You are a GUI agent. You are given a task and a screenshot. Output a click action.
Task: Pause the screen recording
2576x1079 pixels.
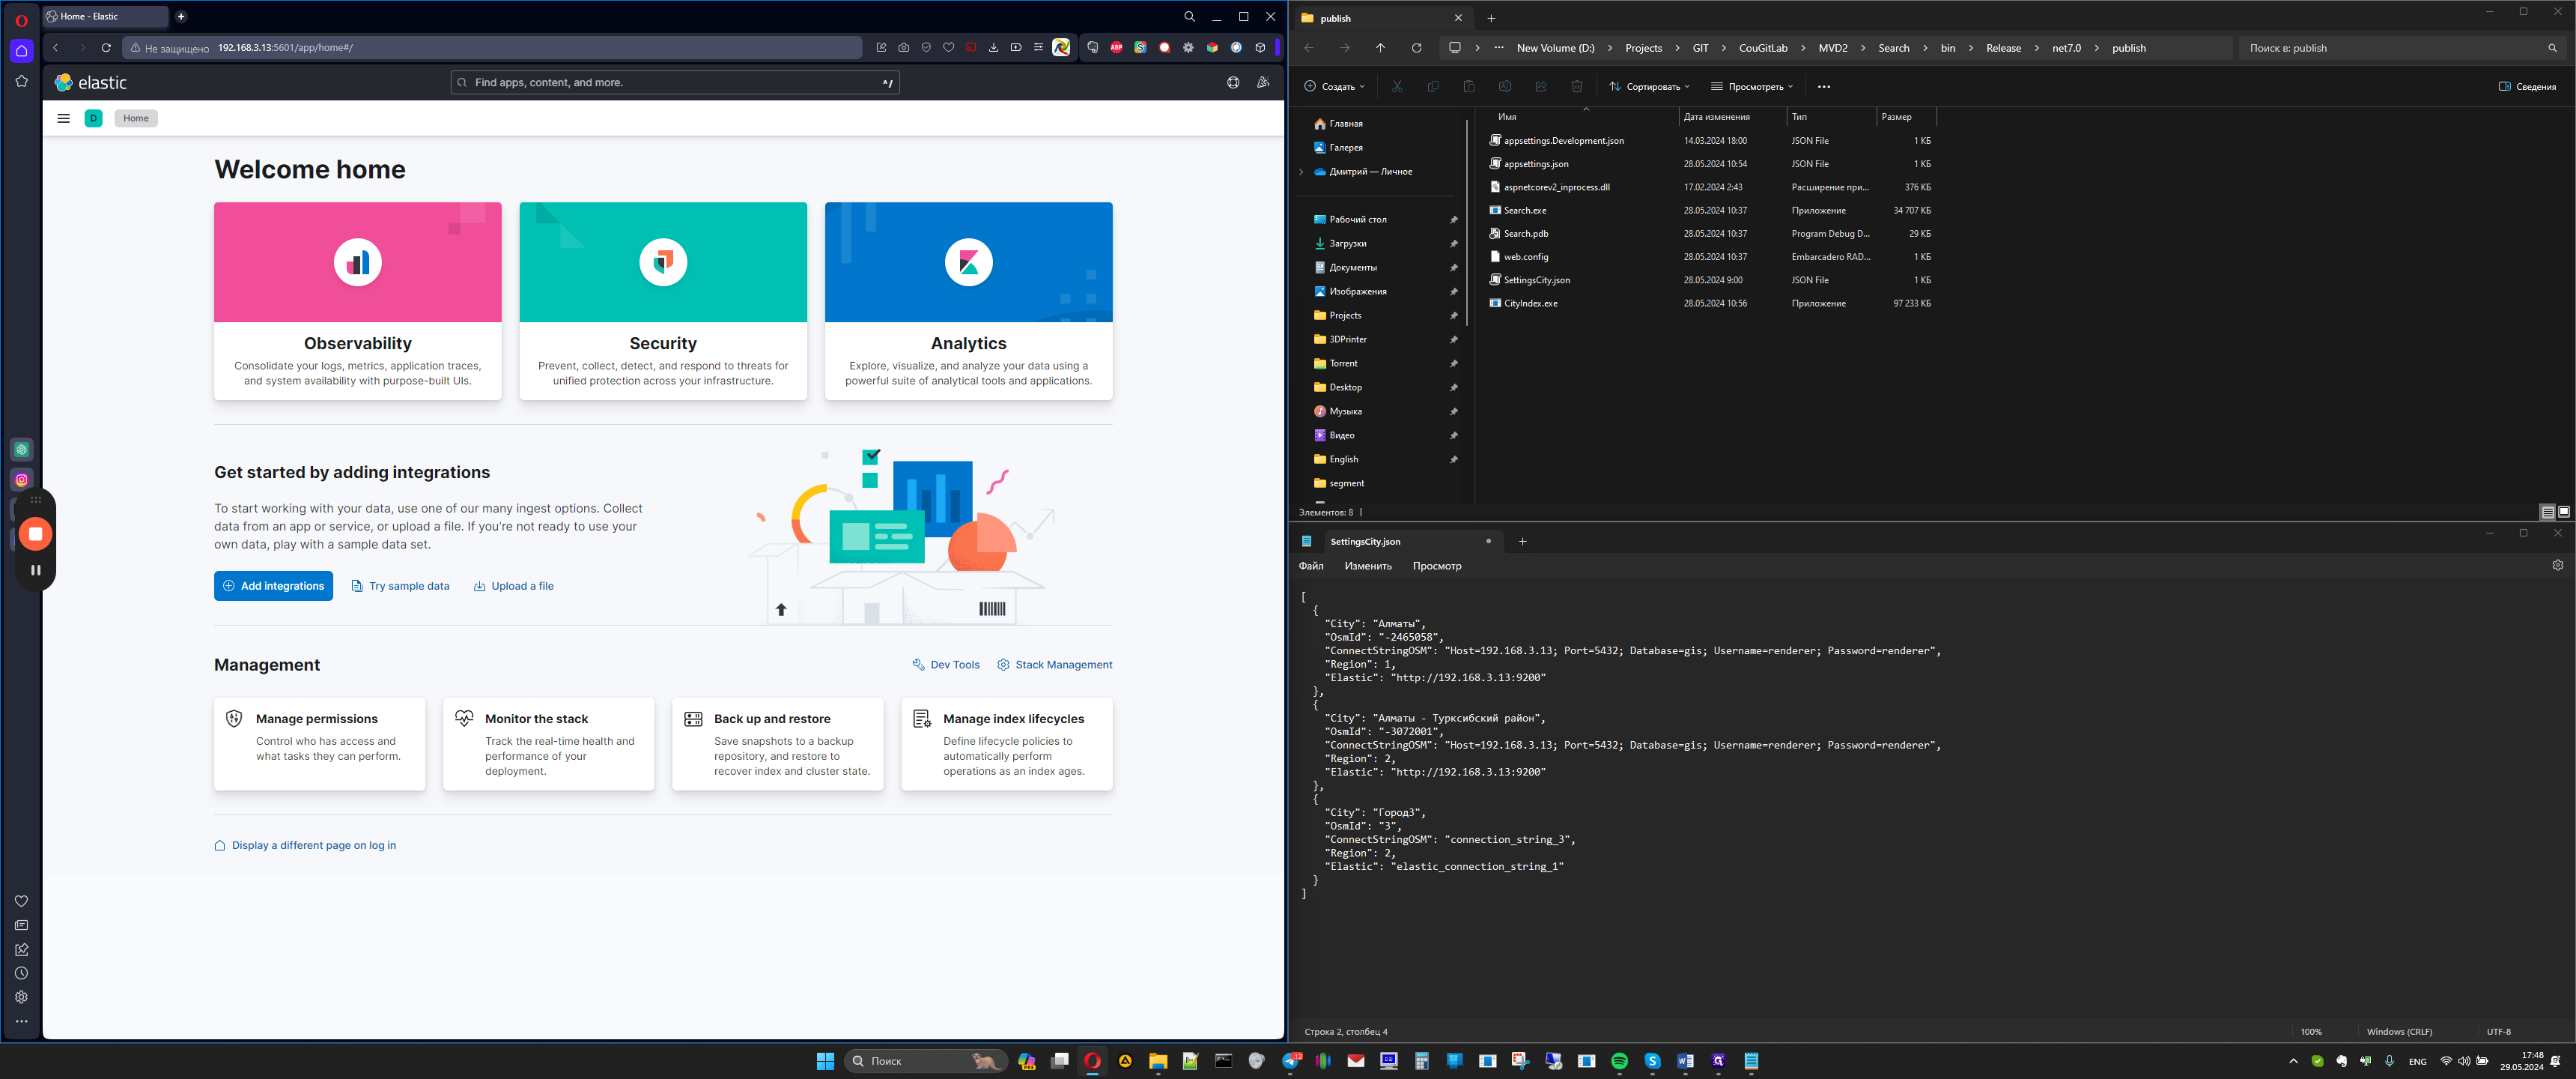[x=35, y=569]
